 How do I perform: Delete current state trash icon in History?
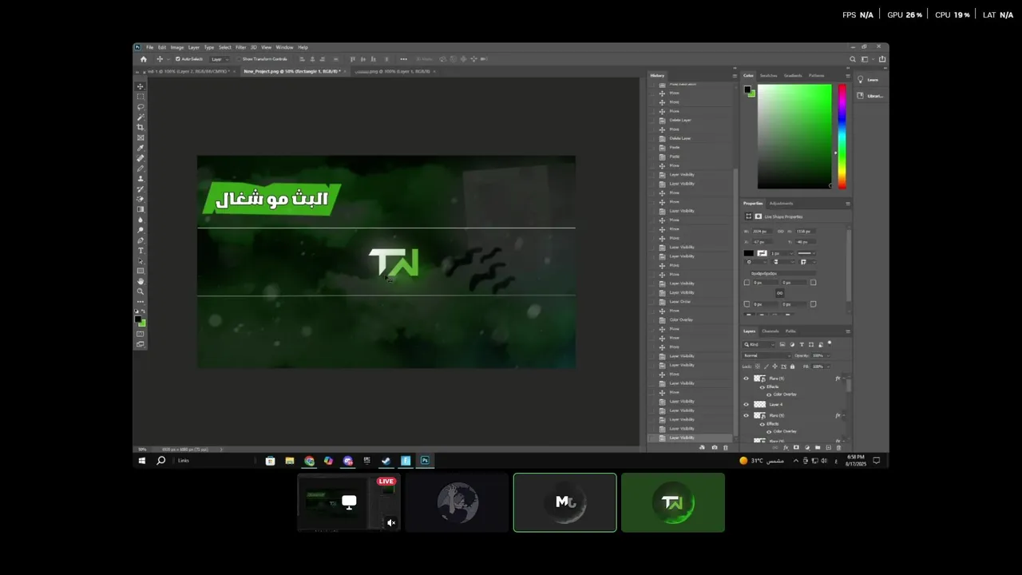(x=725, y=448)
